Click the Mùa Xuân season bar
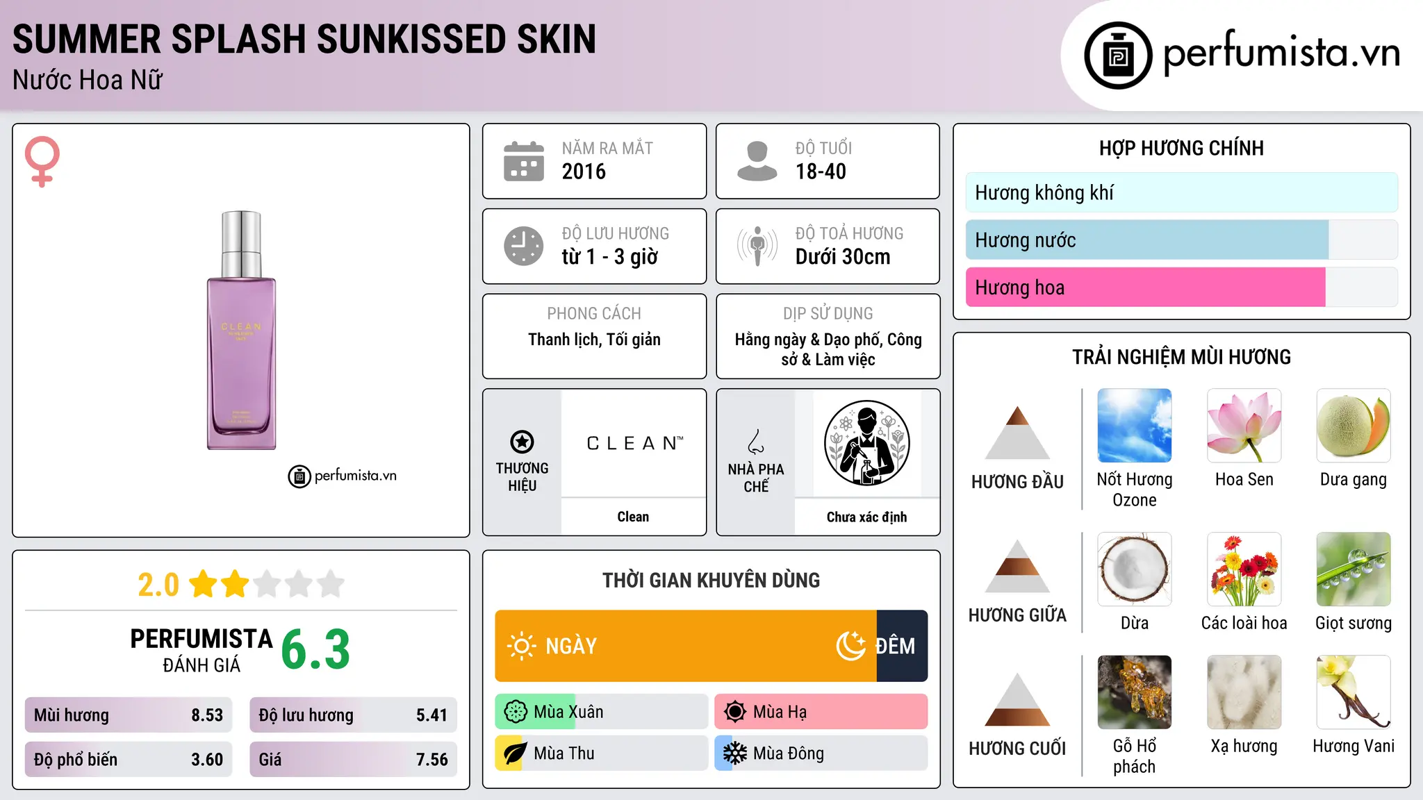The height and width of the screenshot is (800, 1423). pos(602,712)
